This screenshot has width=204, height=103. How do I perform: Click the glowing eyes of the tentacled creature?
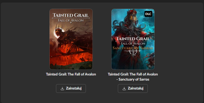[x=133, y=18]
